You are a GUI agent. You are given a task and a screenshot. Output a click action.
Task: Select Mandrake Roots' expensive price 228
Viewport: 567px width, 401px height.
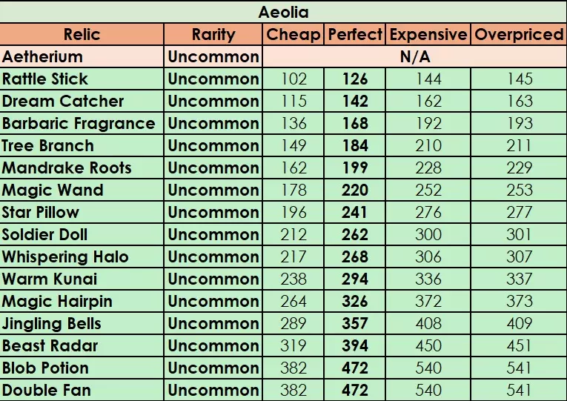coord(428,168)
